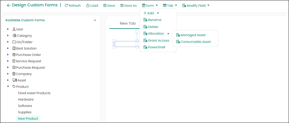Select Fixed Asset Products under Product
This screenshot has width=289, height=123.
(34, 93)
